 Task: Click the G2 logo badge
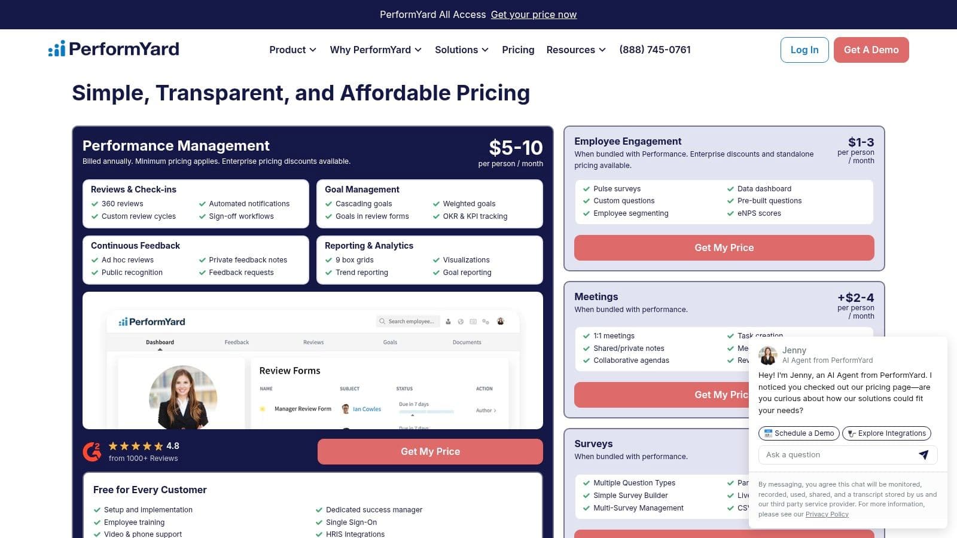click(x=92, y=452)
